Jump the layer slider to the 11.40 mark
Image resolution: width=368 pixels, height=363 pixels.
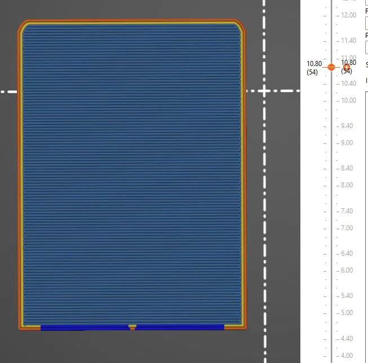[x=348, y=41]
